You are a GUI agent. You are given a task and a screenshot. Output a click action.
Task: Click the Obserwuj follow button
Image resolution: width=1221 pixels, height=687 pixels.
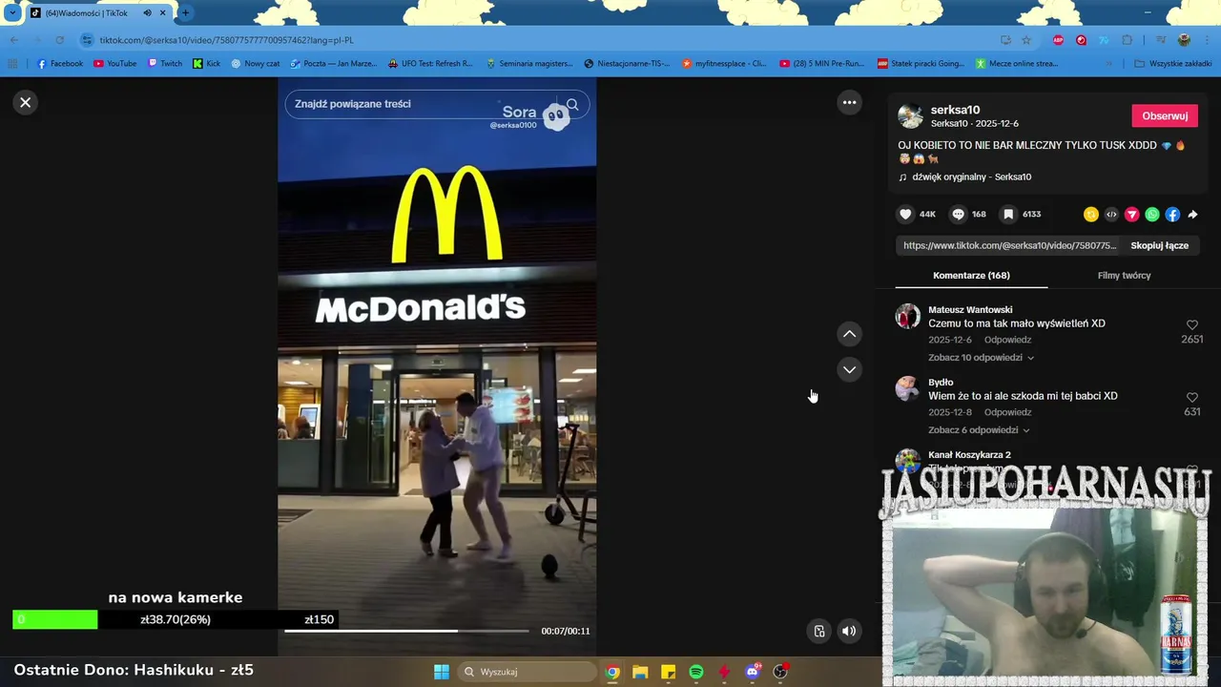coord(1165,115)
